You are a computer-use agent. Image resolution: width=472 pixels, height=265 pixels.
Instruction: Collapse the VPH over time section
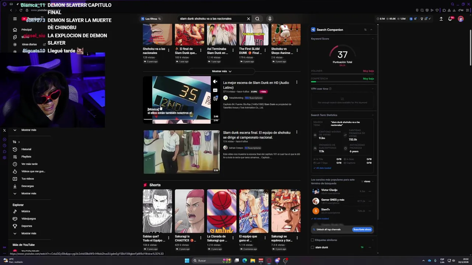tap(372, 89)
